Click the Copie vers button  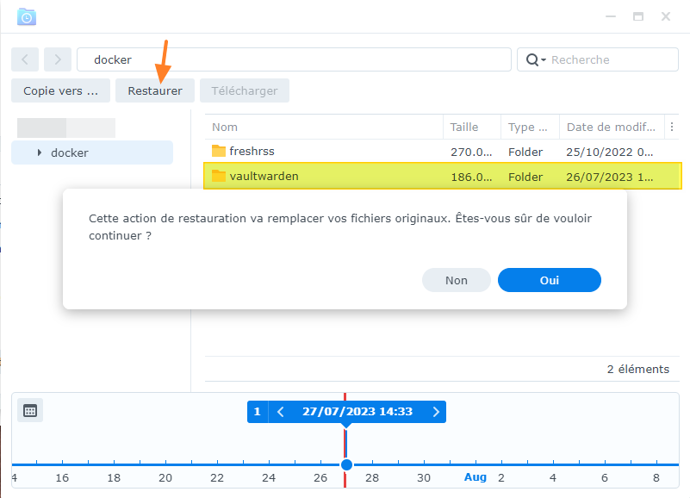click(x=60, y=90)
